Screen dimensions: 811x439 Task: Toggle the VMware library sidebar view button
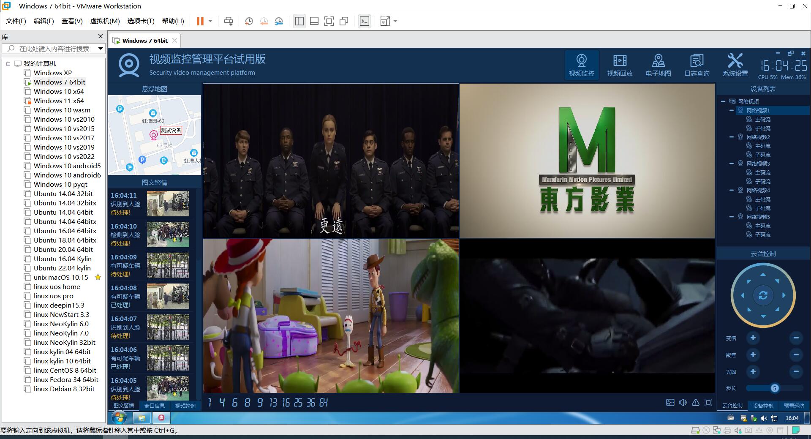299,21
